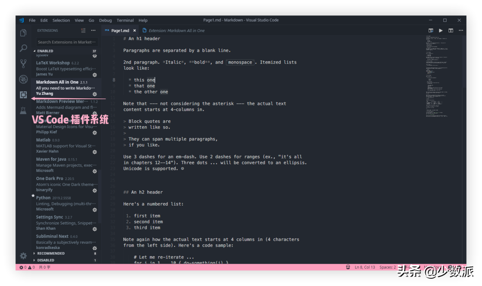482x286 pixels.
Task: Open the View menu
Action: pyautogui.click(x=79, y=20)
